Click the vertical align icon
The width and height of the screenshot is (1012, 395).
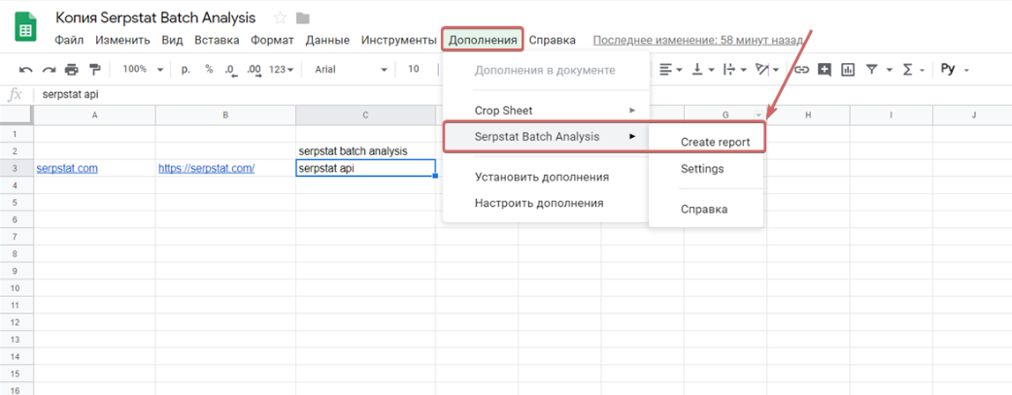[697, 69]
